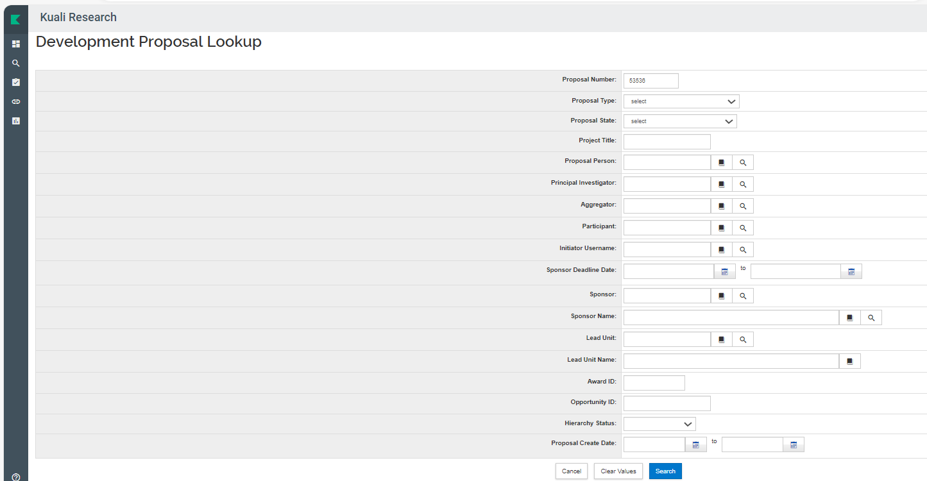Open the Hierarchy Status dropdown
Viewport: 927px width, 481px height.
pos(659,424)
